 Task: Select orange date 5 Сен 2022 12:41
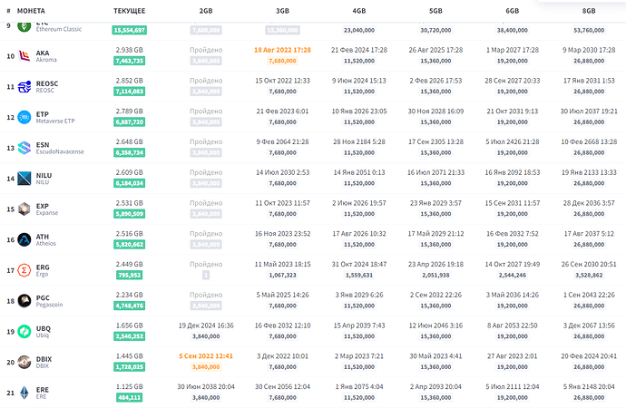coord(206,355)
